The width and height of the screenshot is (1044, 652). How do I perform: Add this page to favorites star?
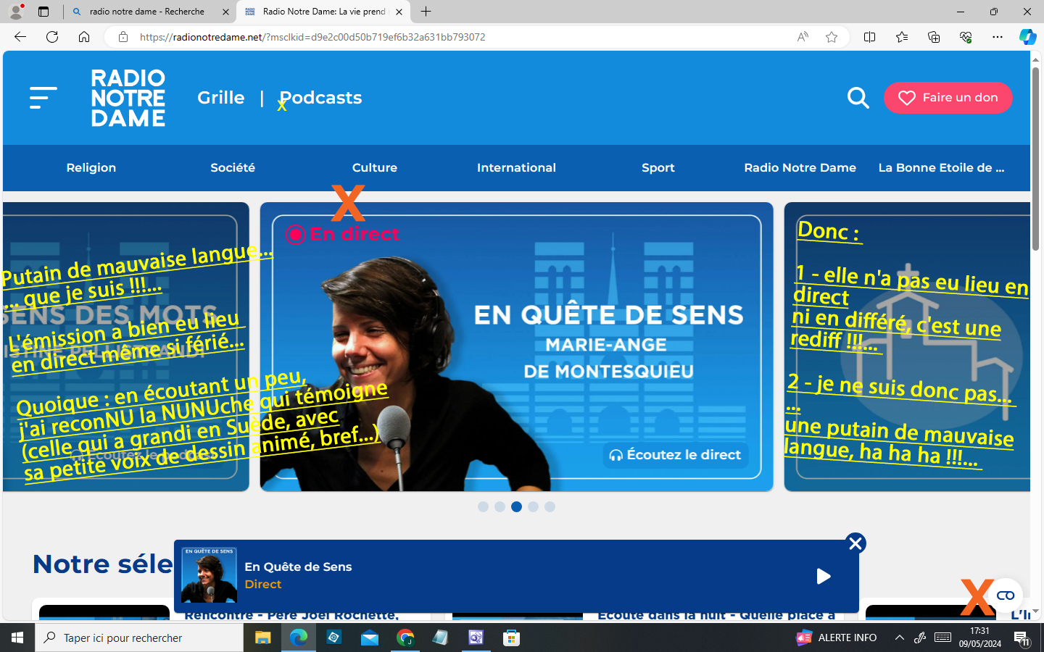832,37
